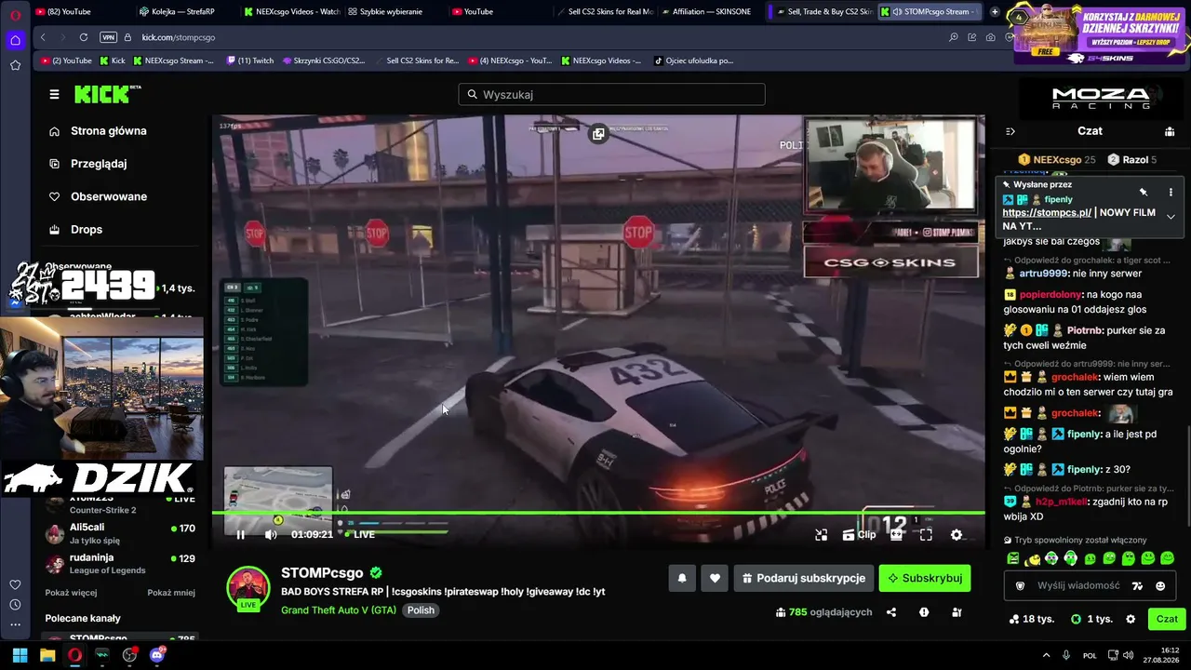Click Podaruj subskrypcje button
The width and height of the screenshot is (1191, 670).
tap(804, 578)
